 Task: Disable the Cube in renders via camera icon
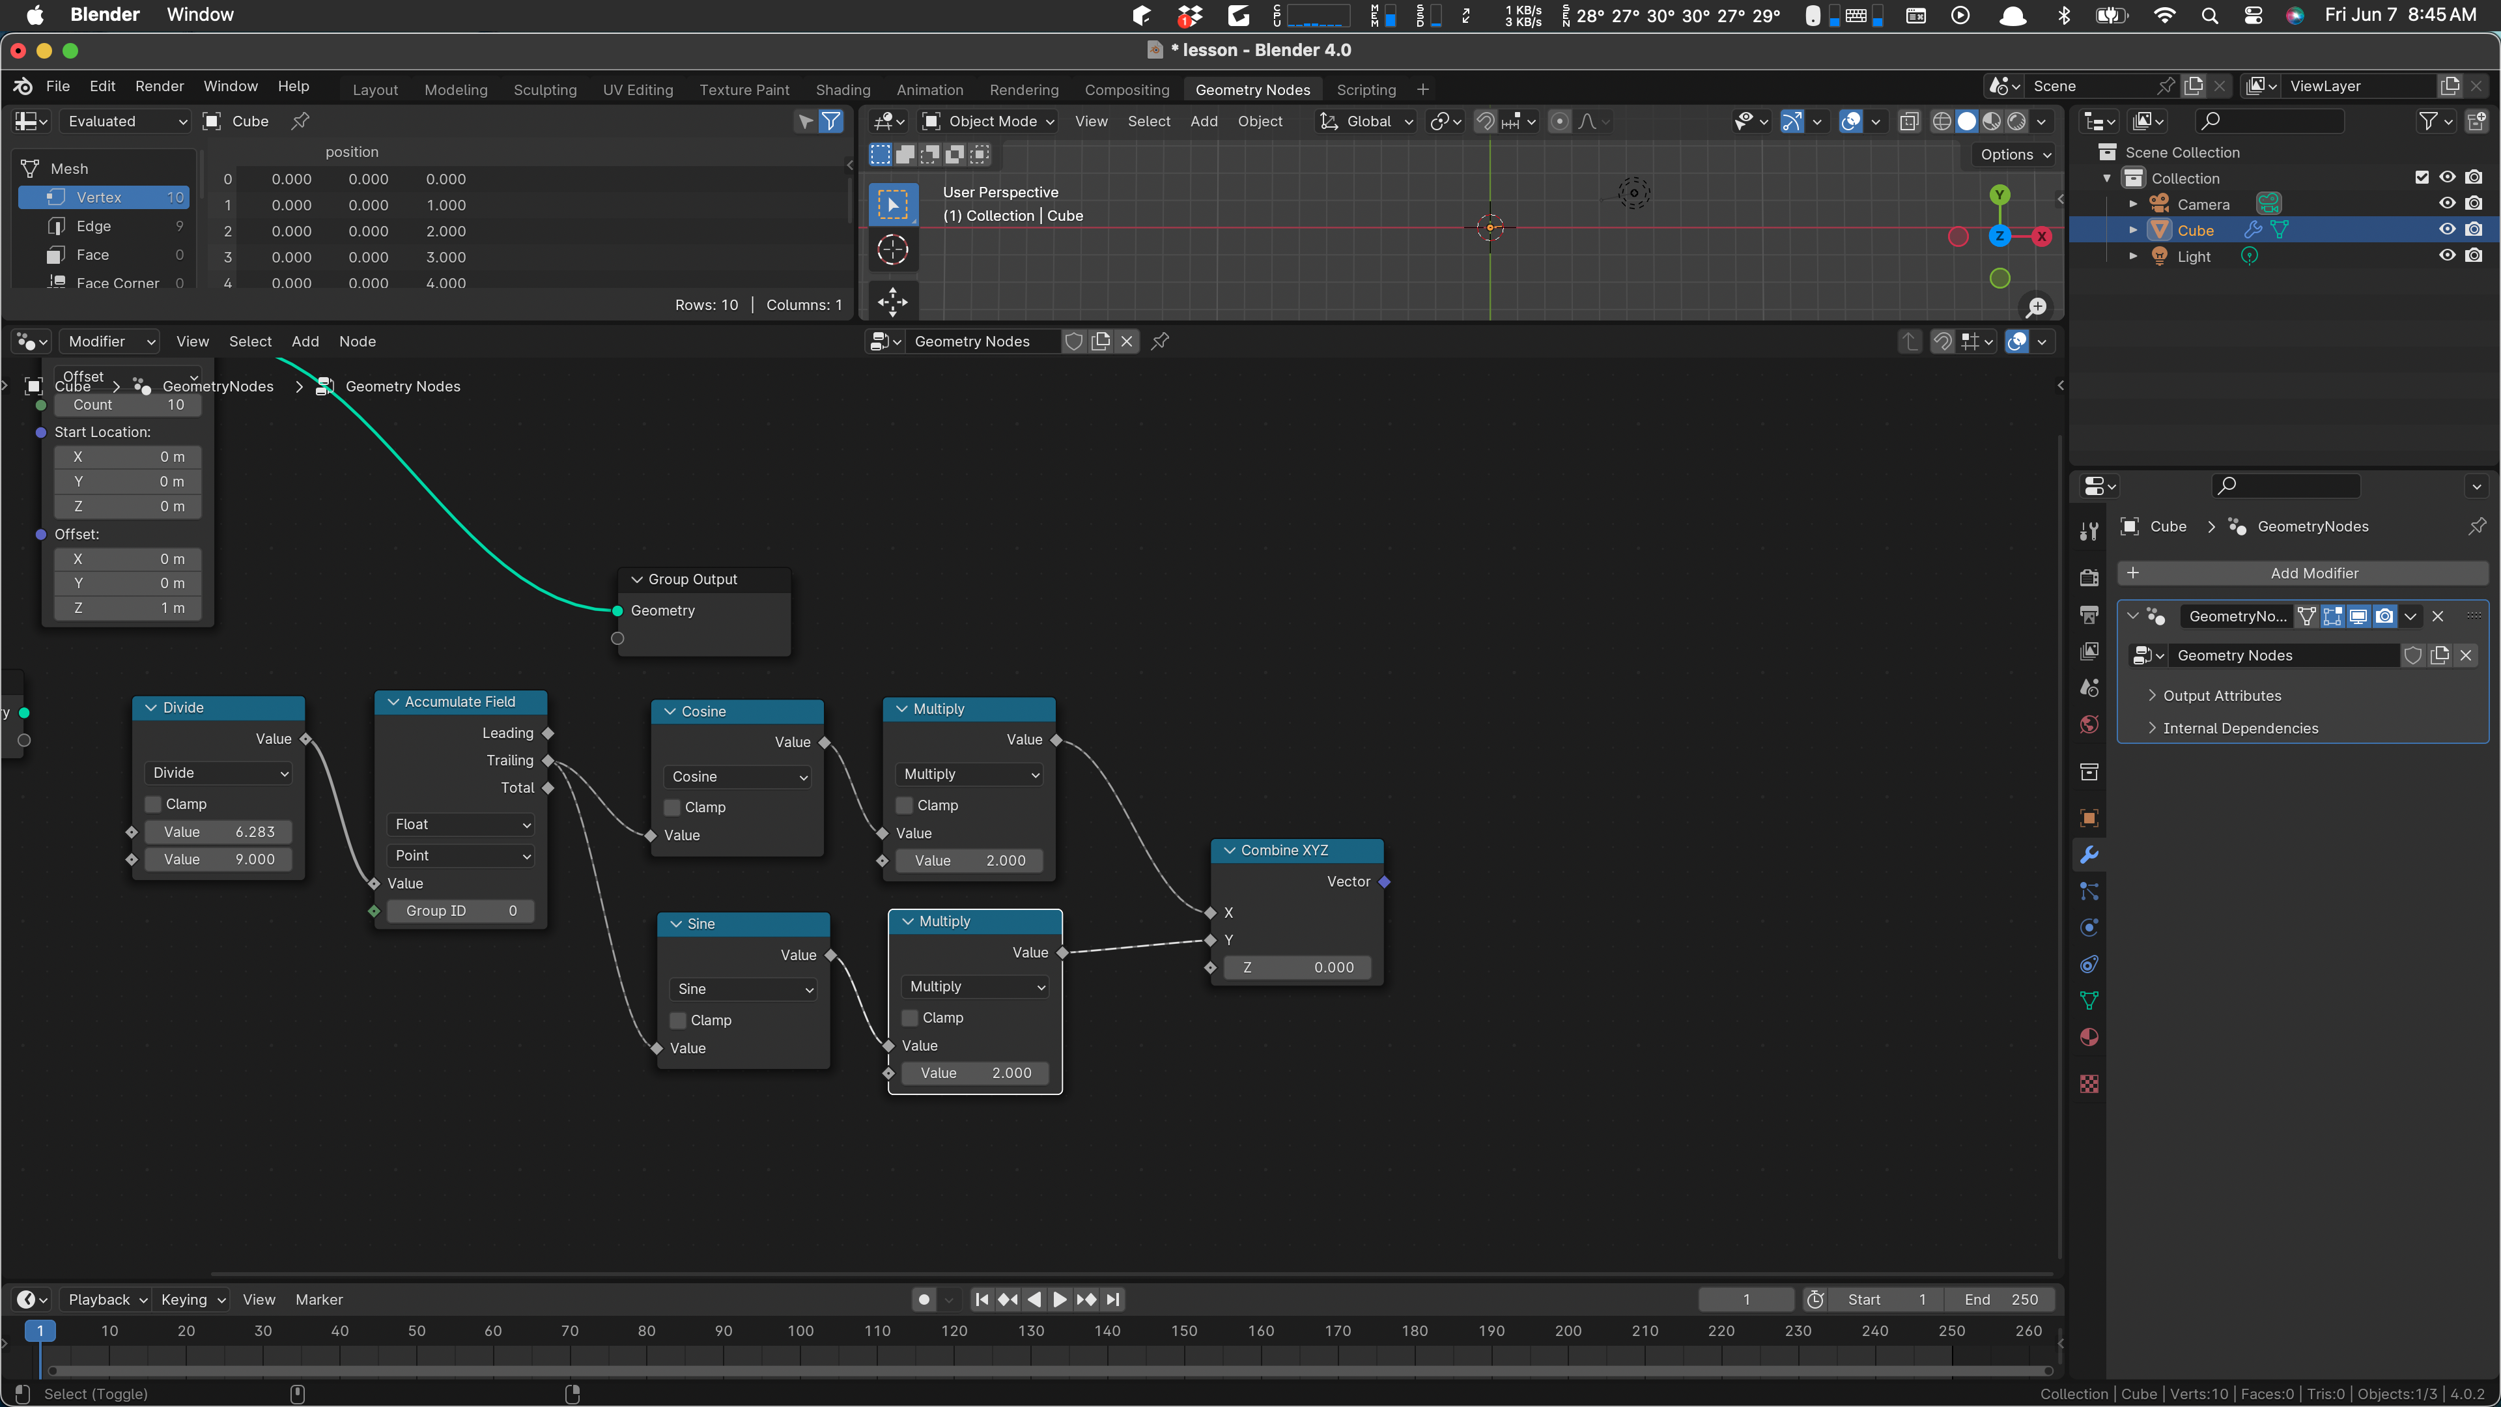pyautogui.click(x=2474, y=230)
